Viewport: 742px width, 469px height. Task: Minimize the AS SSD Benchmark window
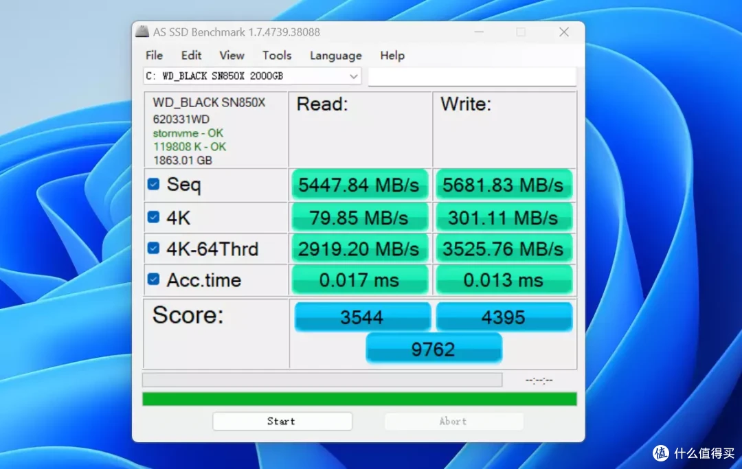click(479, 32)
